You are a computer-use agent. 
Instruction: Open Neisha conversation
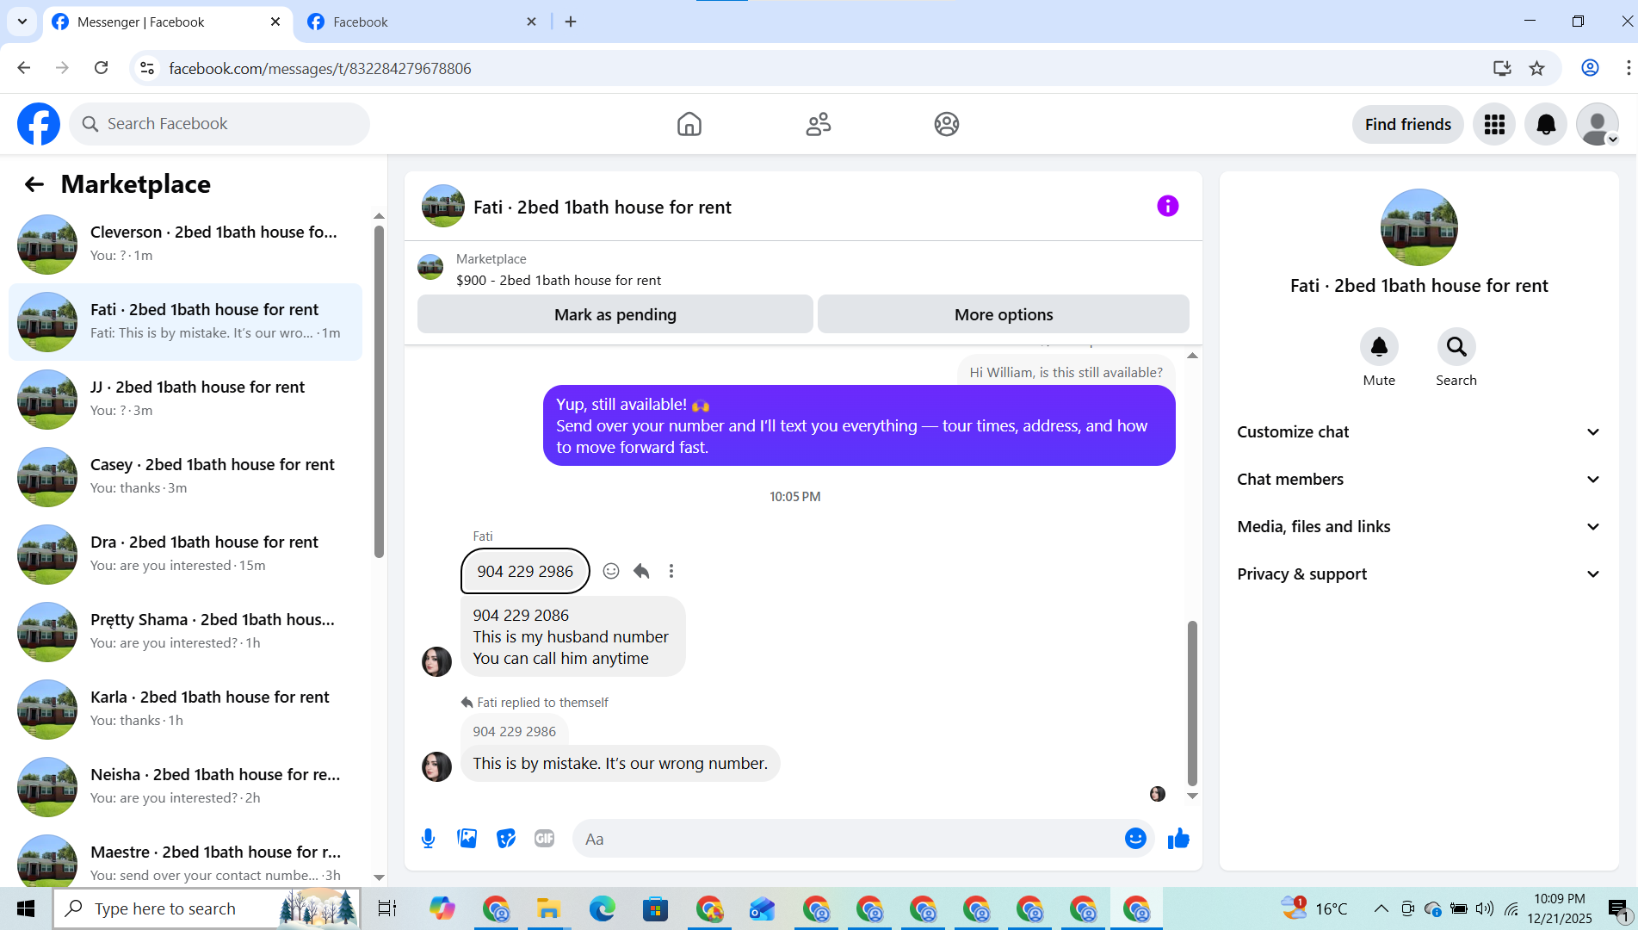coord(185,787)
